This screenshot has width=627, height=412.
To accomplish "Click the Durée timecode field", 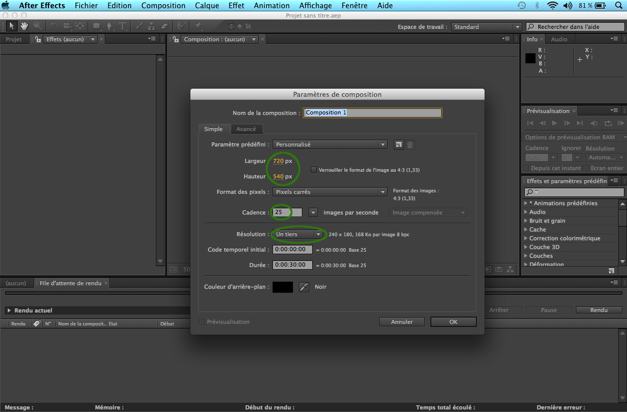I will tap(293, 265).
